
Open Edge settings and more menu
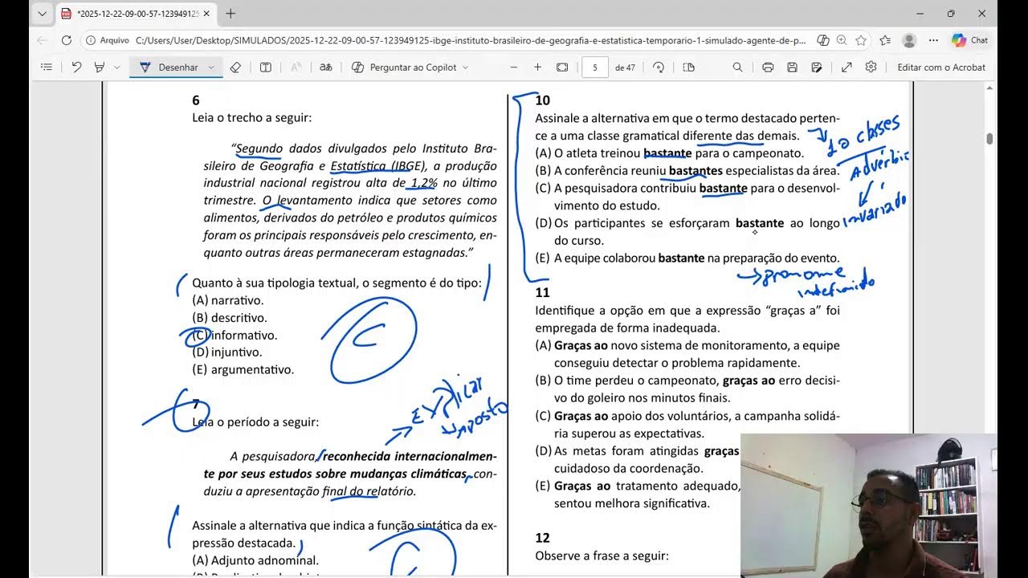click(x=933, y=40)
